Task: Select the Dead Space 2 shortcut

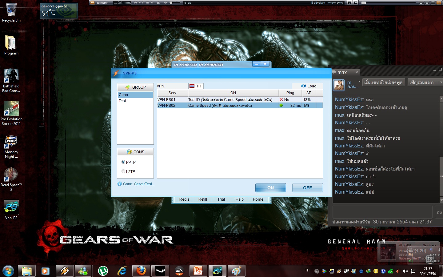Action: (11, 179)
